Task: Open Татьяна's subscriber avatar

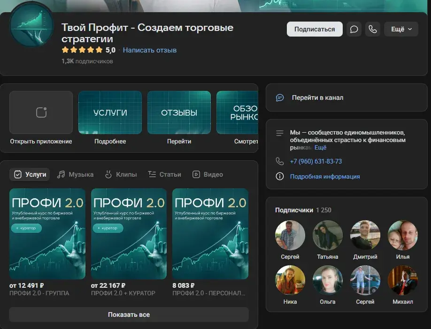Action: (327, 235)
